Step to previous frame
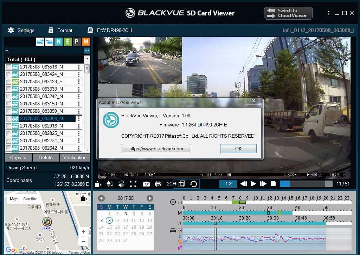360x255 pixels. click(x=244, y=184)
